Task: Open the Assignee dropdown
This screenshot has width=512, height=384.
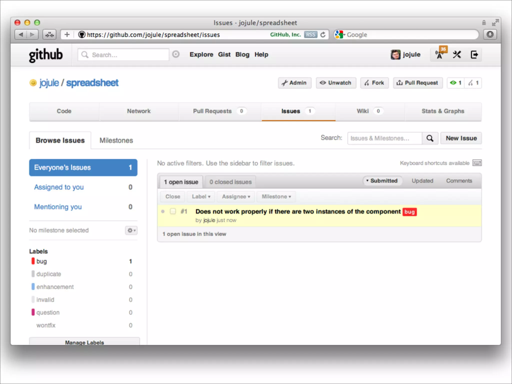Action: click(236, 196)
